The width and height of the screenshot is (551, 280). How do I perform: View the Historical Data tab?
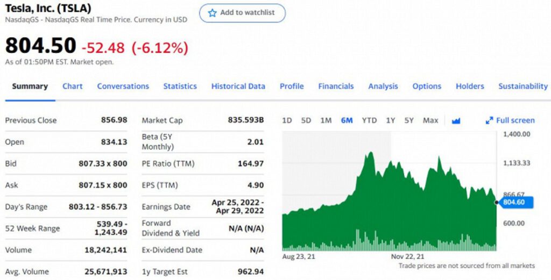point(238,87)
